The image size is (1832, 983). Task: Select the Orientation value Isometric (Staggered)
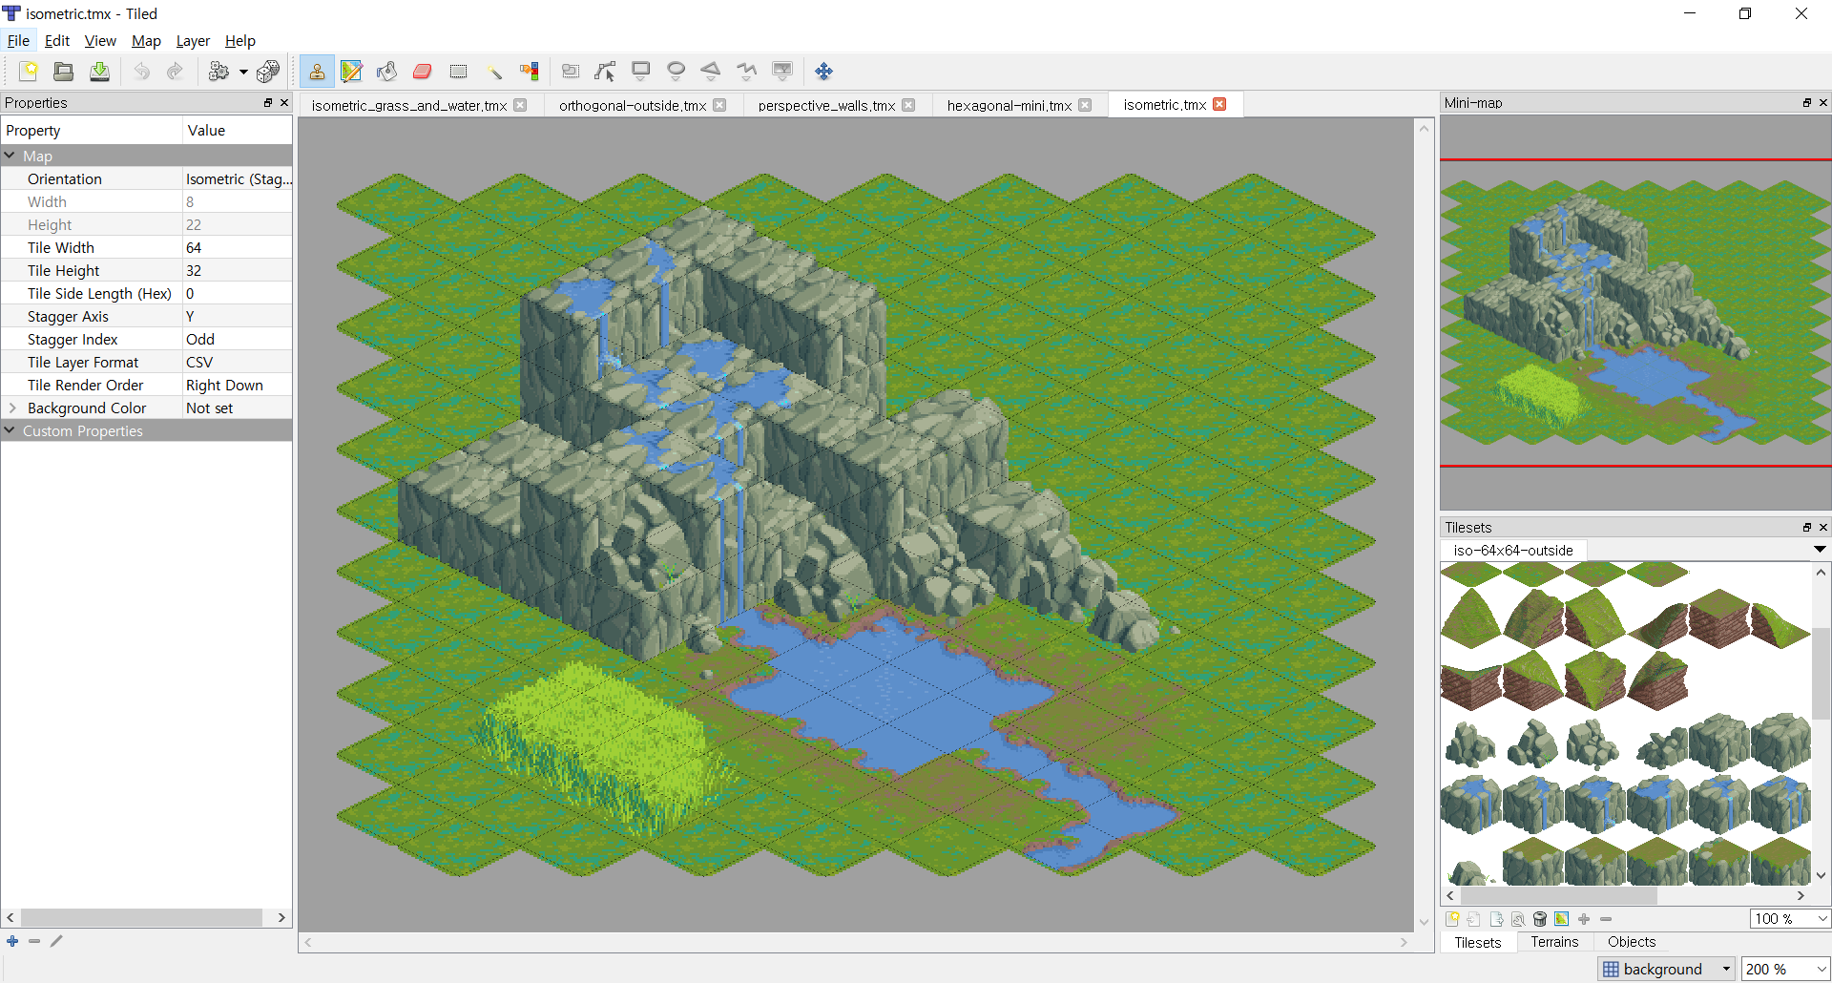click(238, 178)
